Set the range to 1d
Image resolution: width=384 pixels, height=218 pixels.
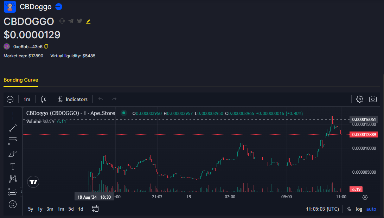tap(81, 209)
